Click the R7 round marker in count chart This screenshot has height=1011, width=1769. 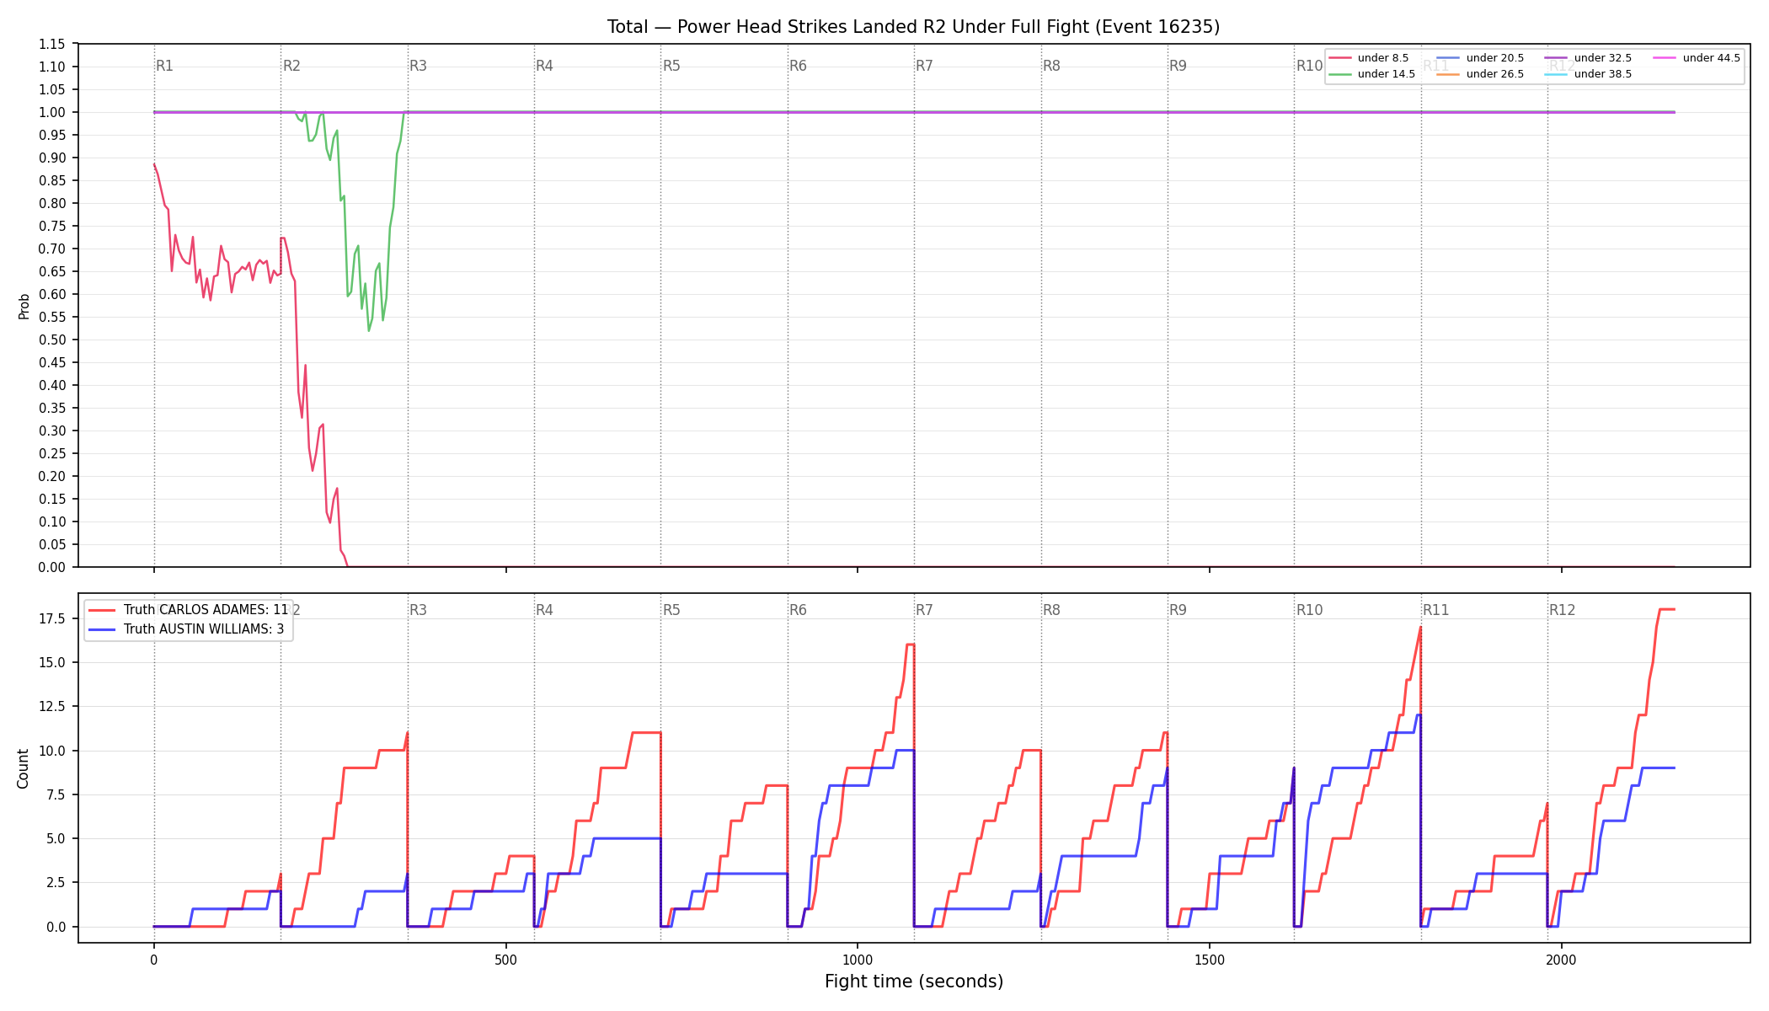point(924,610)
